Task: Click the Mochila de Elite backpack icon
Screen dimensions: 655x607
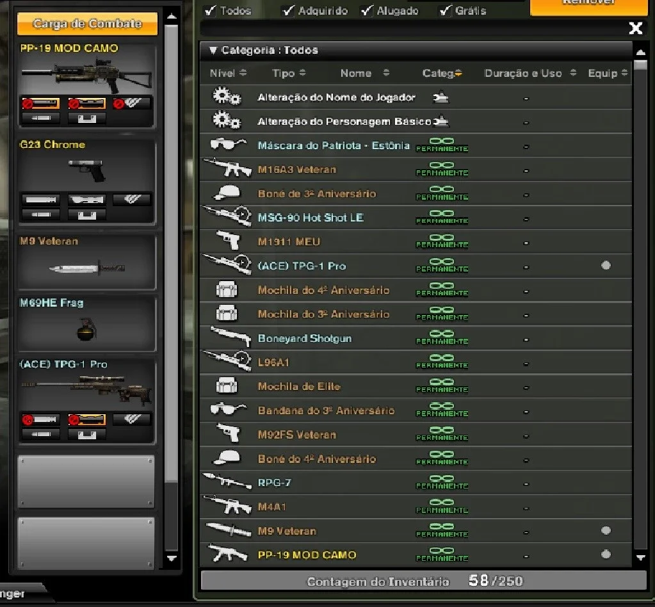Action: 227,385
